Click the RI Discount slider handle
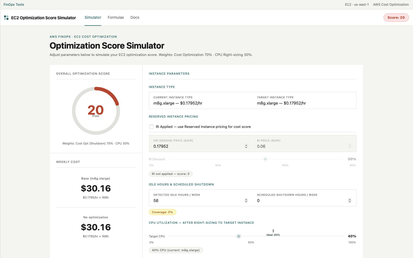Viewport: 413px width, 258px height. click(x=265, y=159)
